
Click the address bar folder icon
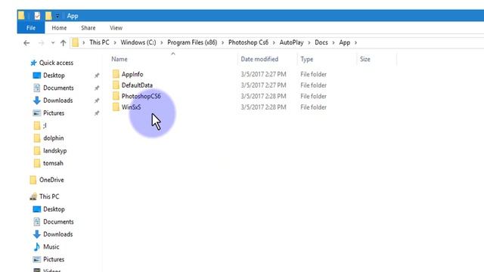[75, 42]
